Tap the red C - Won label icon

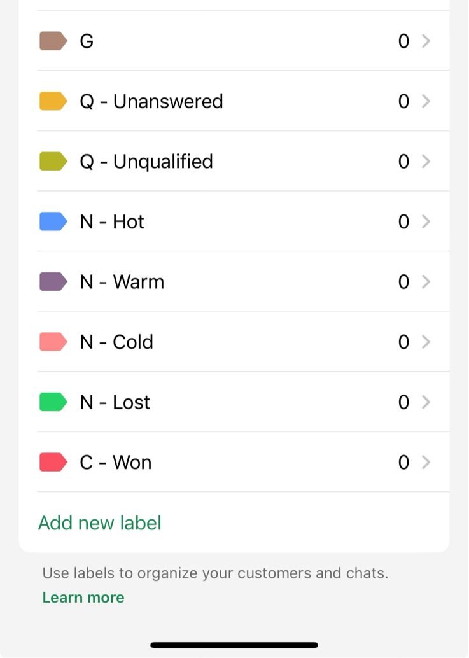click(x=53, y=462)
